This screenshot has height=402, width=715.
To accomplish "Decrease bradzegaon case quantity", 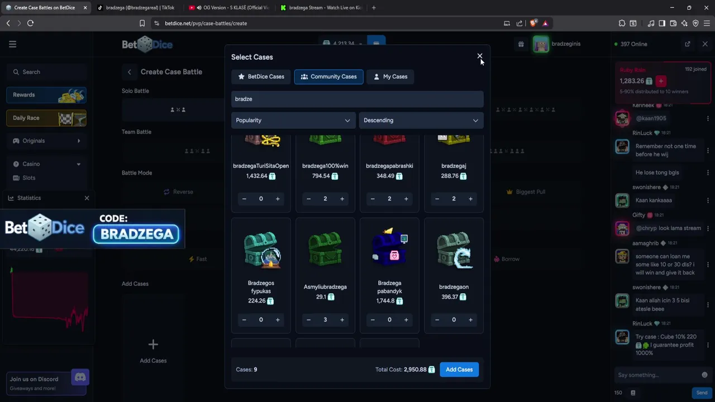I will (x=437, y=320).
